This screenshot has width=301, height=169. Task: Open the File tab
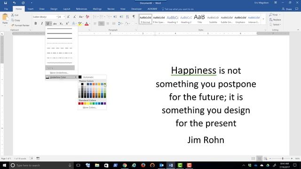coord(6,9)
